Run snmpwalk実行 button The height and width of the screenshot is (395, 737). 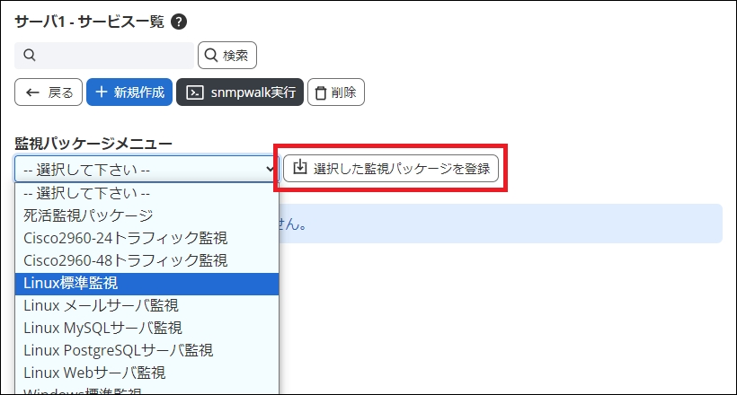(x=239, y=92)
